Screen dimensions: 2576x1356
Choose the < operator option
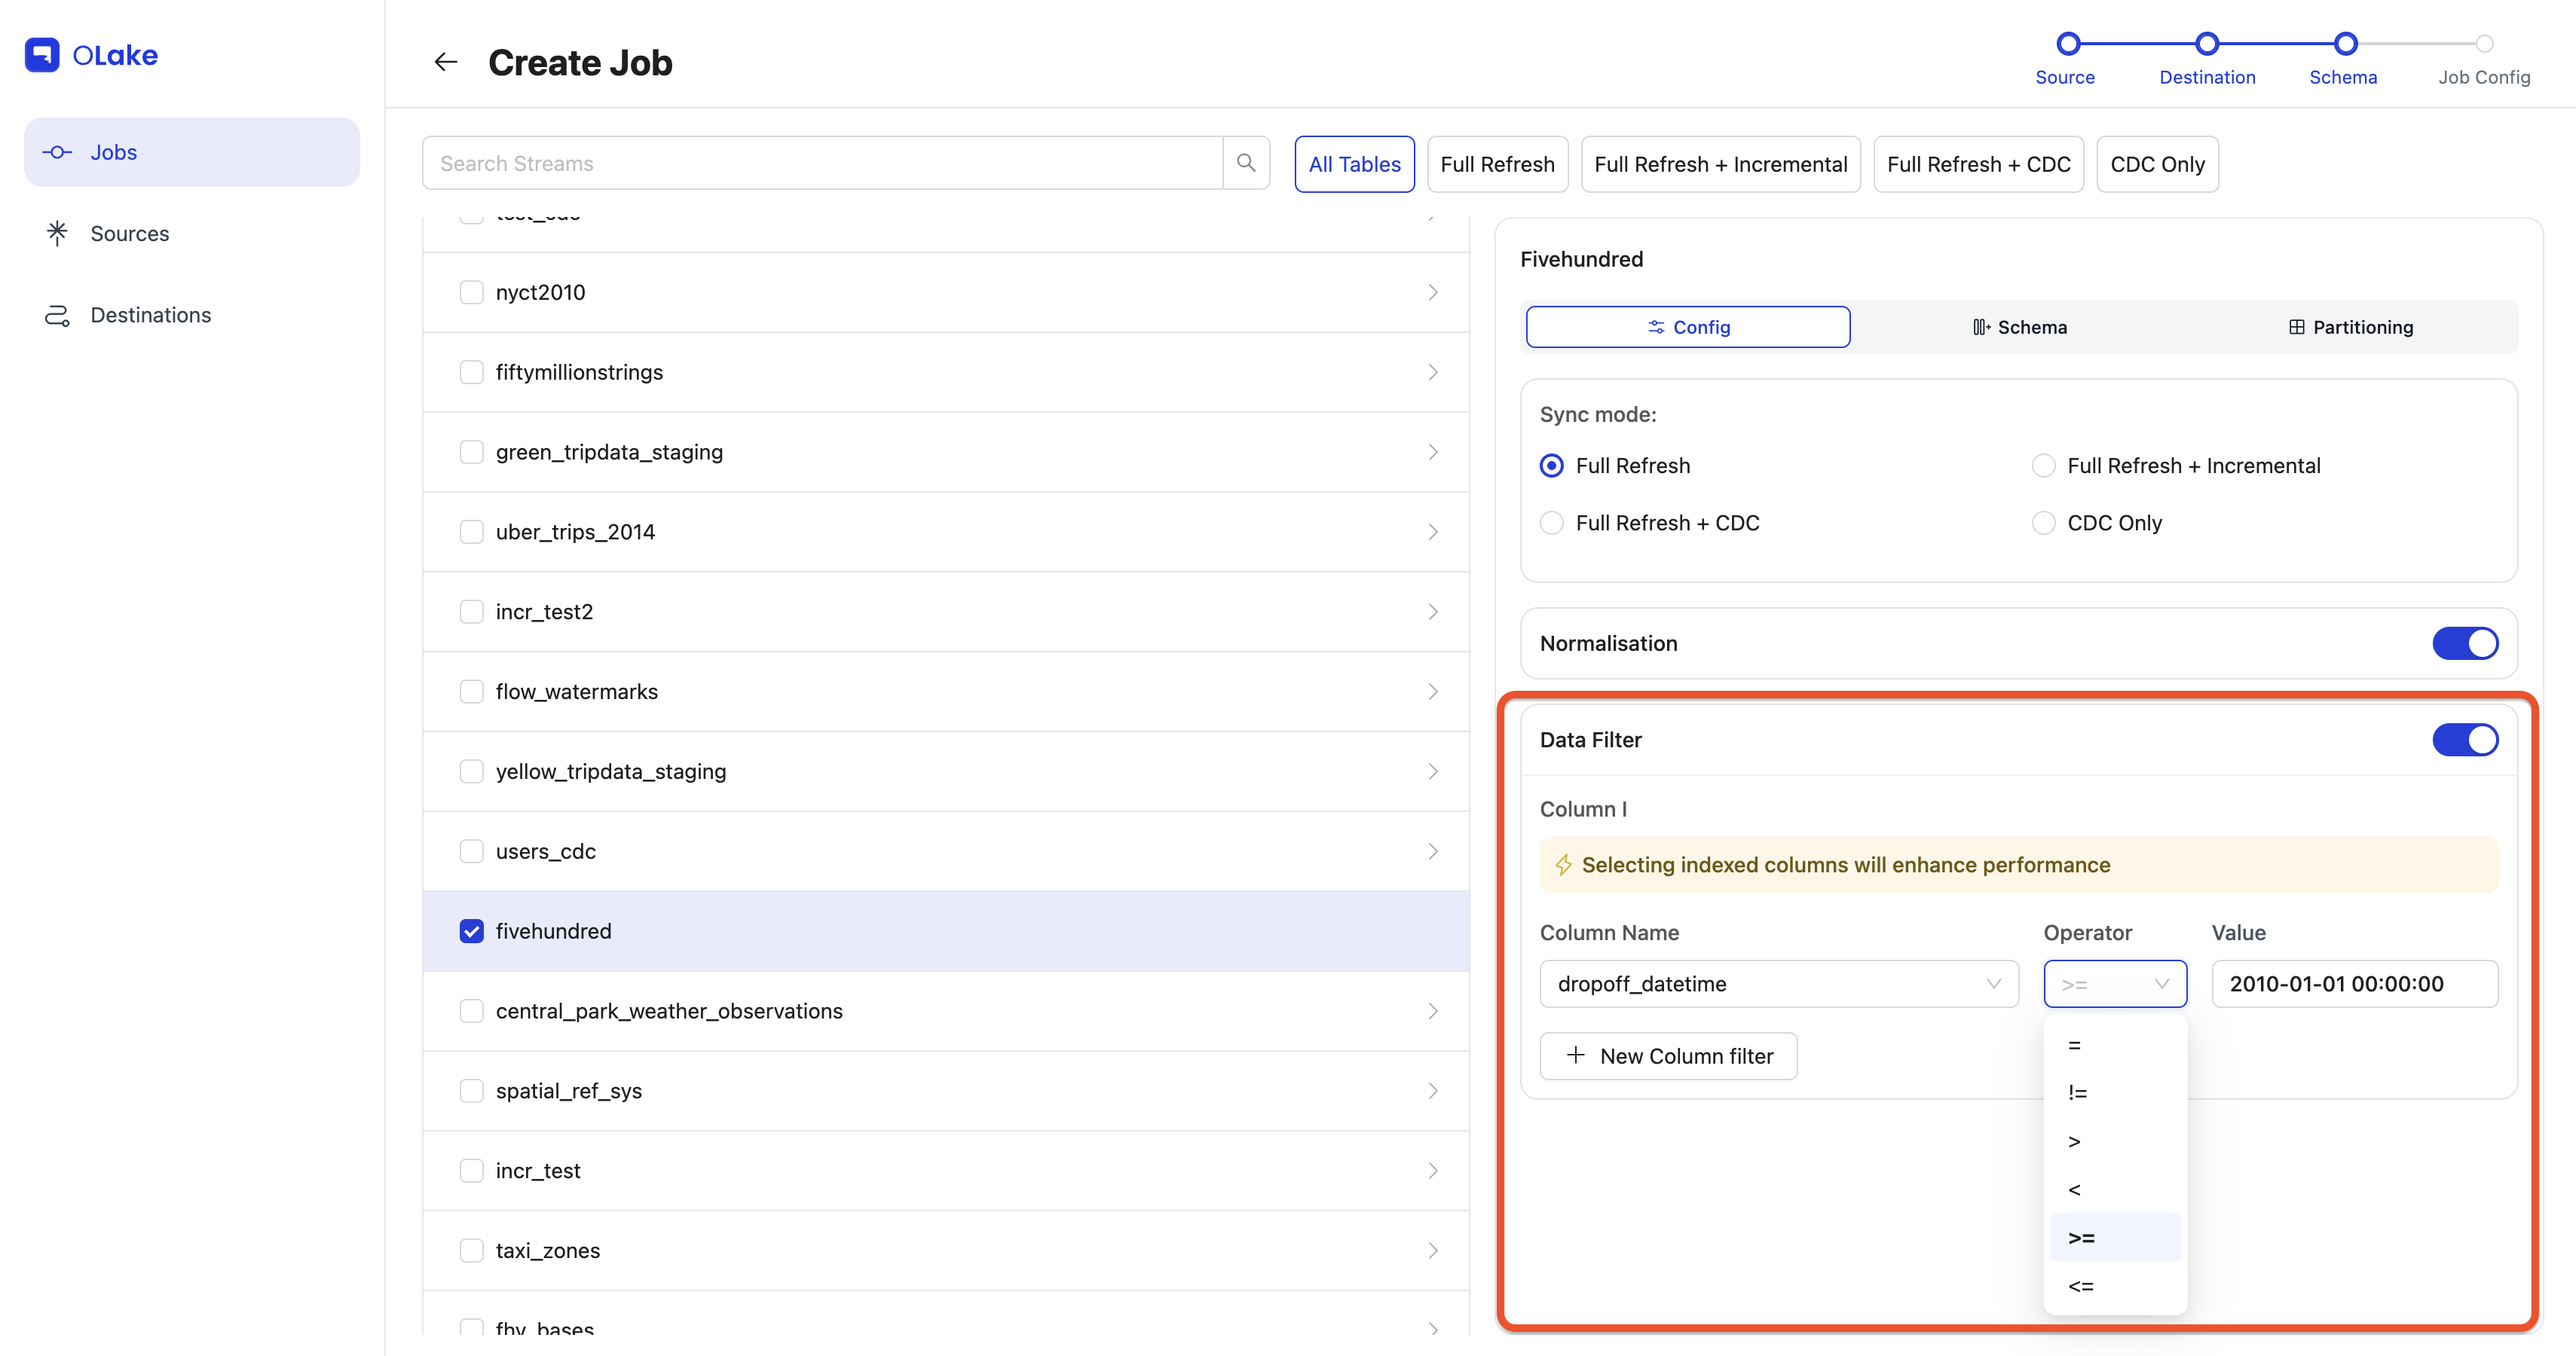[x=2115, y=1189]
